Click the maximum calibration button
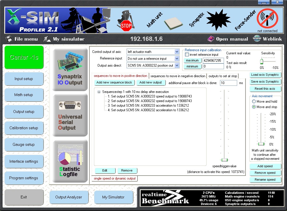Viewport: 287px width, 211px height. [x=192, y=60]
